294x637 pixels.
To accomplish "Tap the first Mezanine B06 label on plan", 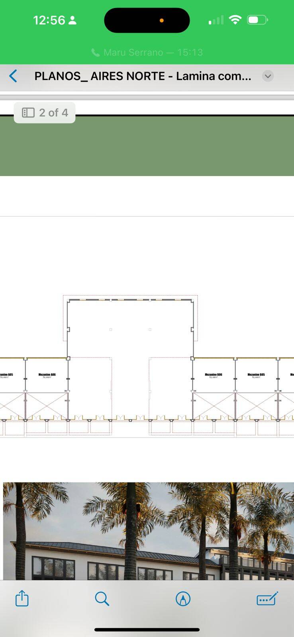I will (x=214, y=375).
